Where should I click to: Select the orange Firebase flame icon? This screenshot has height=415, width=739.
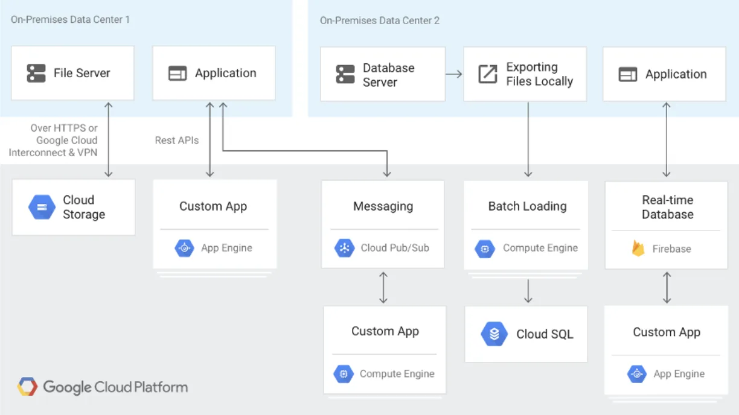click(638, 249)
